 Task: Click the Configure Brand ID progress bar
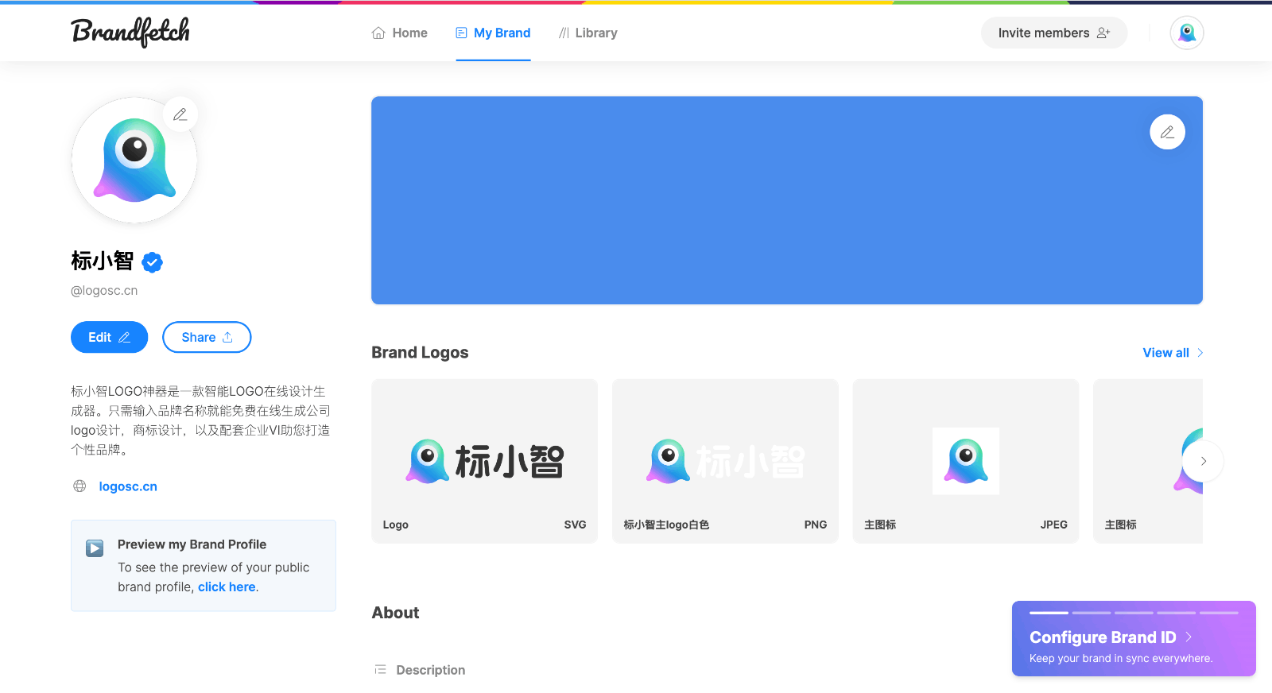(1134, 613)
